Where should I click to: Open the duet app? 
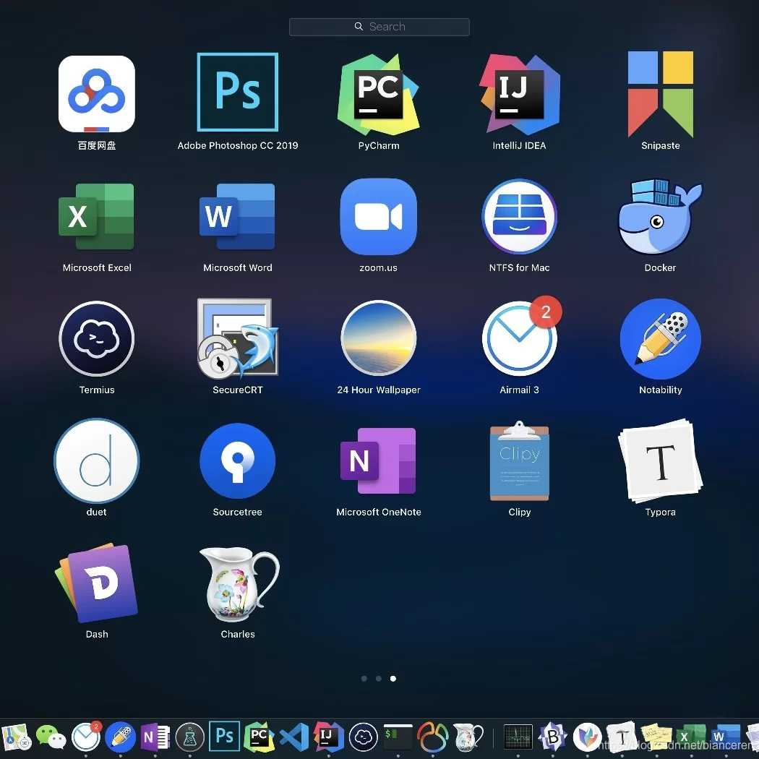[96, 461]
